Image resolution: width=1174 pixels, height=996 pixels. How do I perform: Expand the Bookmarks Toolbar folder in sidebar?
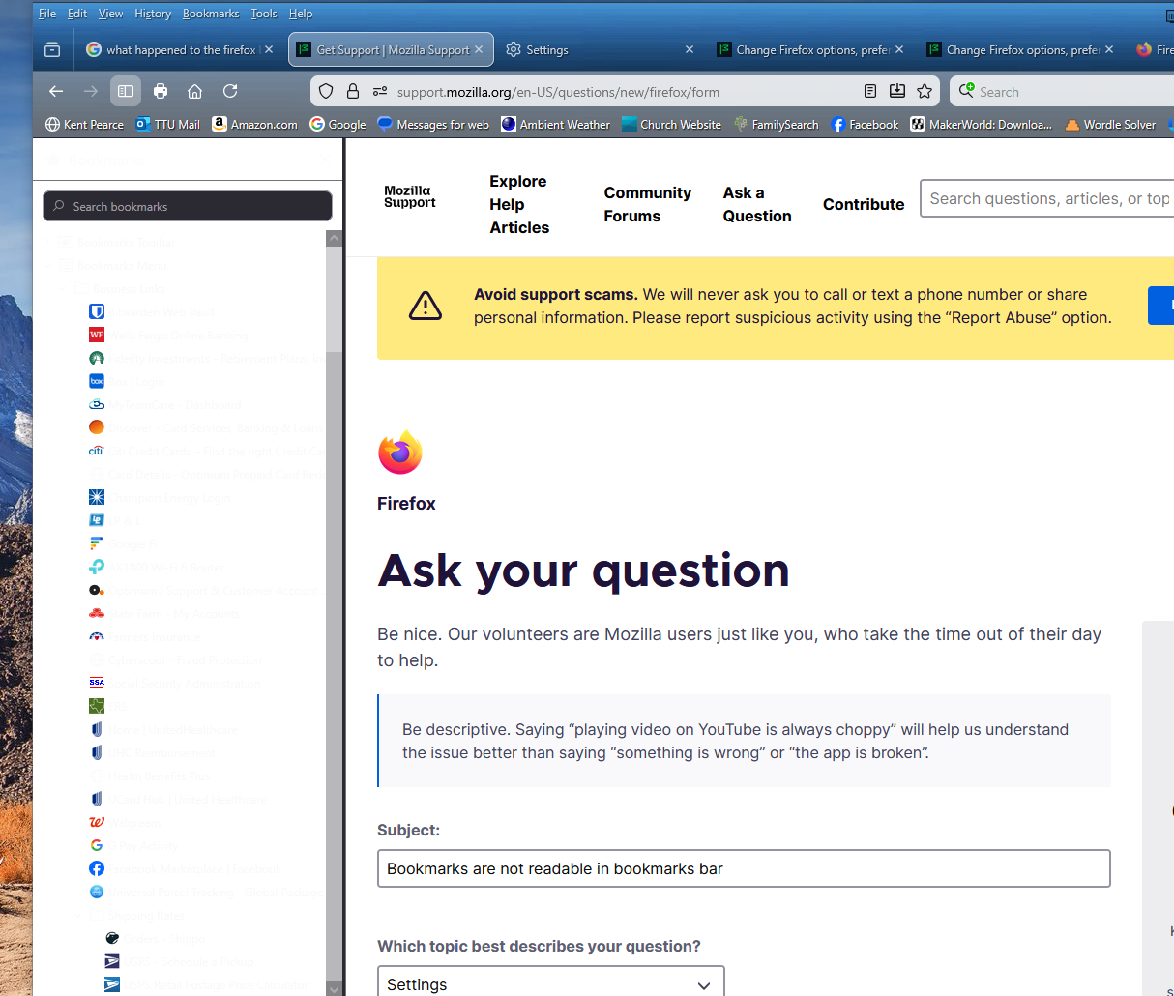pos(48,242)
